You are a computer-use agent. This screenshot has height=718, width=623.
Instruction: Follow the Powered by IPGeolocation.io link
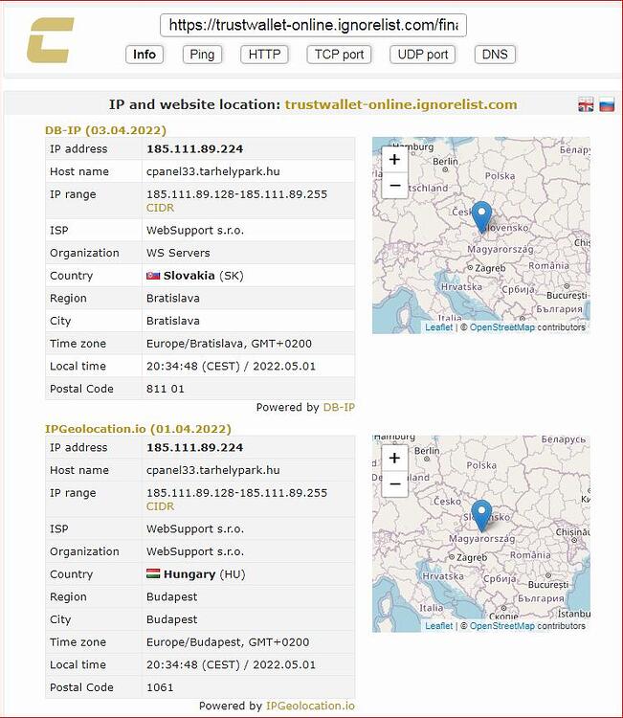tap(310, 706)
